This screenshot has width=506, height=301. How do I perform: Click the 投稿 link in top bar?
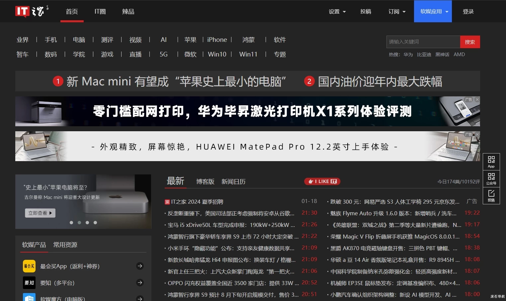(x=366, y=11)
